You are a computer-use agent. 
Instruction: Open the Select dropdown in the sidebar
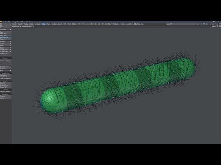[6, 48]
